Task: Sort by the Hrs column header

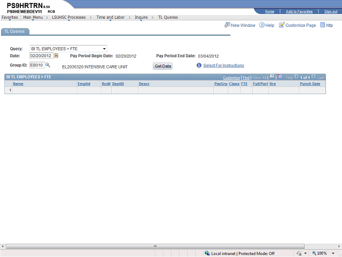Action: [273, 84]
